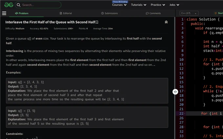
Task: Collapse code fold at line 11
Action: coord(185,64)
